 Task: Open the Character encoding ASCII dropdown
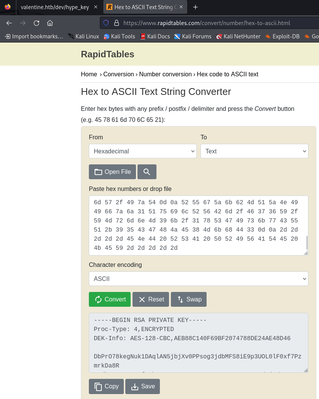coord(199,279)
